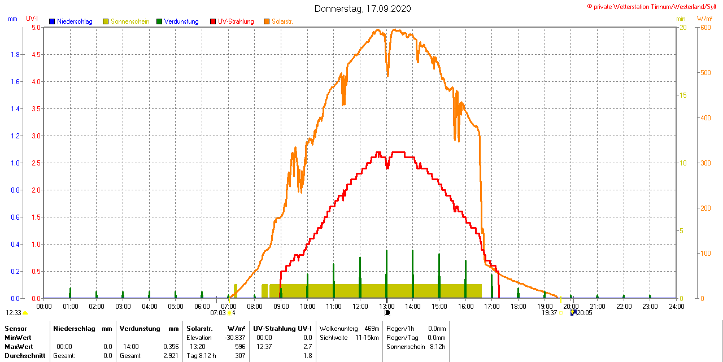
Task: Click the MinWert row label
Action: 19,337
